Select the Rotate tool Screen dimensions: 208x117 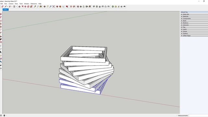pyautogui.click(x=28, y=6)
